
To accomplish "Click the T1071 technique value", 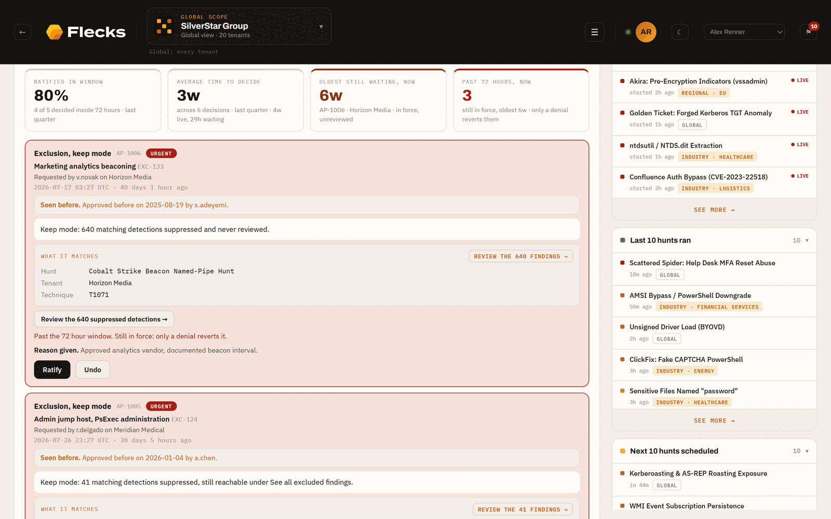I will (x=99, y=295).
